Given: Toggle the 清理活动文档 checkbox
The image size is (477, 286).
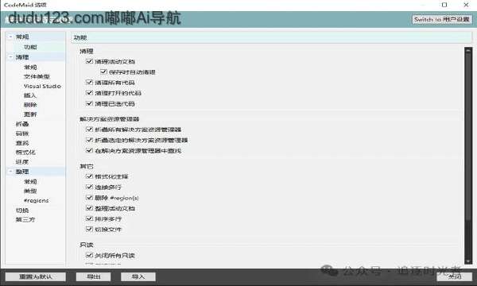Looking at the screenshot, I should pyautogui.click(x=89, y=61).
